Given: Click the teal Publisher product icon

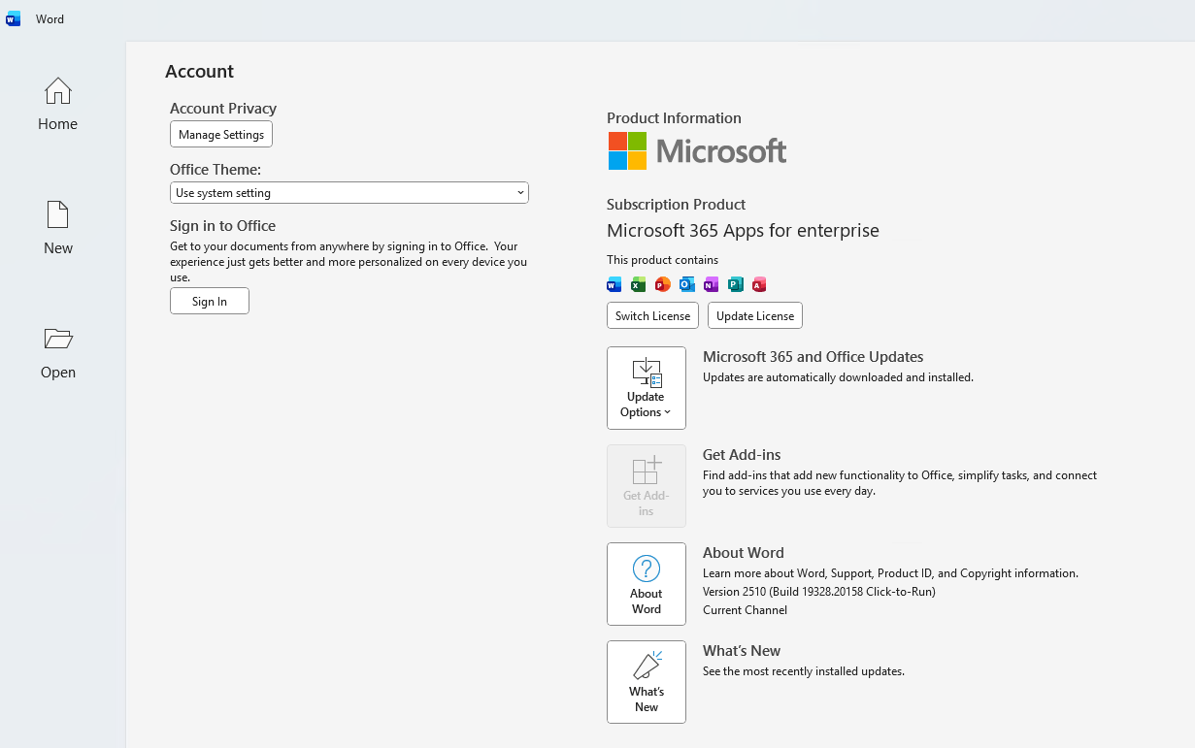Looking at the screenshot, I should 735,284.
